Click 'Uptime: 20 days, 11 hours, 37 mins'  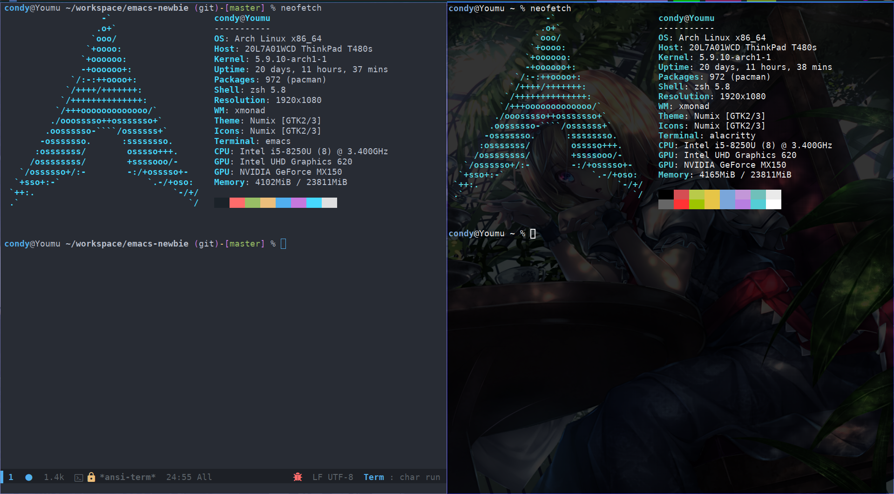pos(301,69)
